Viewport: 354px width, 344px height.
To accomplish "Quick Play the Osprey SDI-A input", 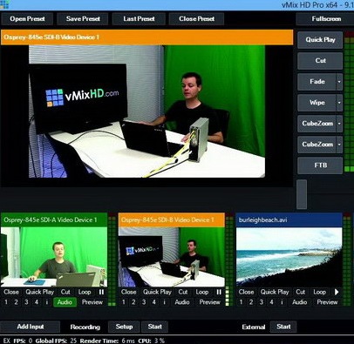I will point(40,292).
